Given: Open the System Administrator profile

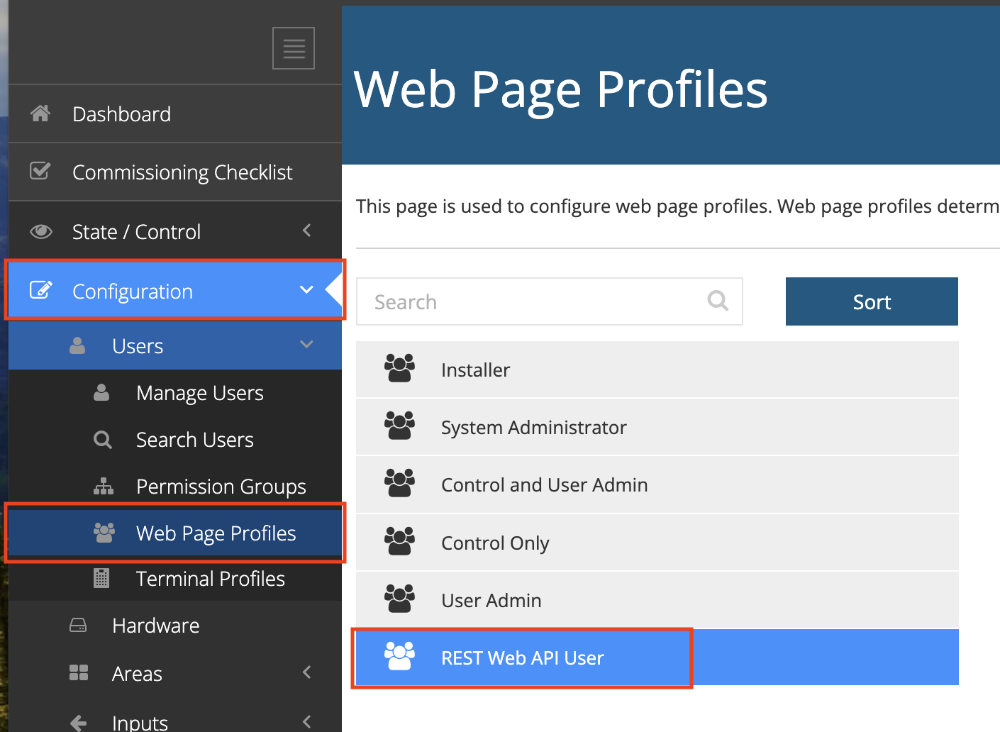Looking at the screenshot, I should [533, 428].
